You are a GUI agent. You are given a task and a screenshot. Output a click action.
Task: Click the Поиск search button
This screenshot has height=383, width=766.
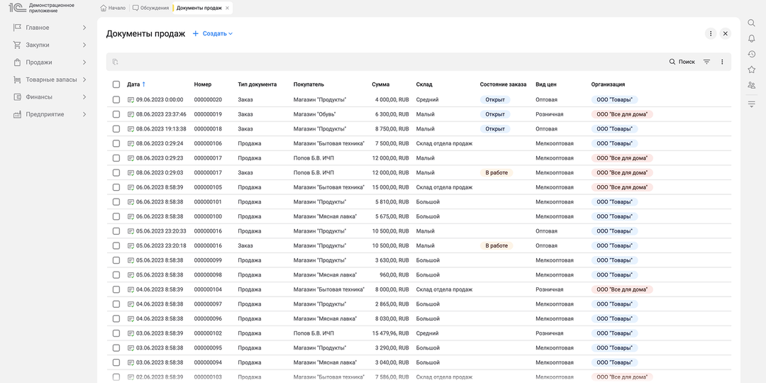[x=682, y=62]
